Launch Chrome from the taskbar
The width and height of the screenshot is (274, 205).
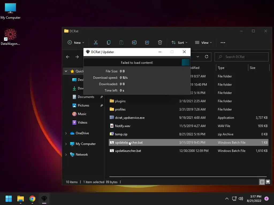click(32, 199)
